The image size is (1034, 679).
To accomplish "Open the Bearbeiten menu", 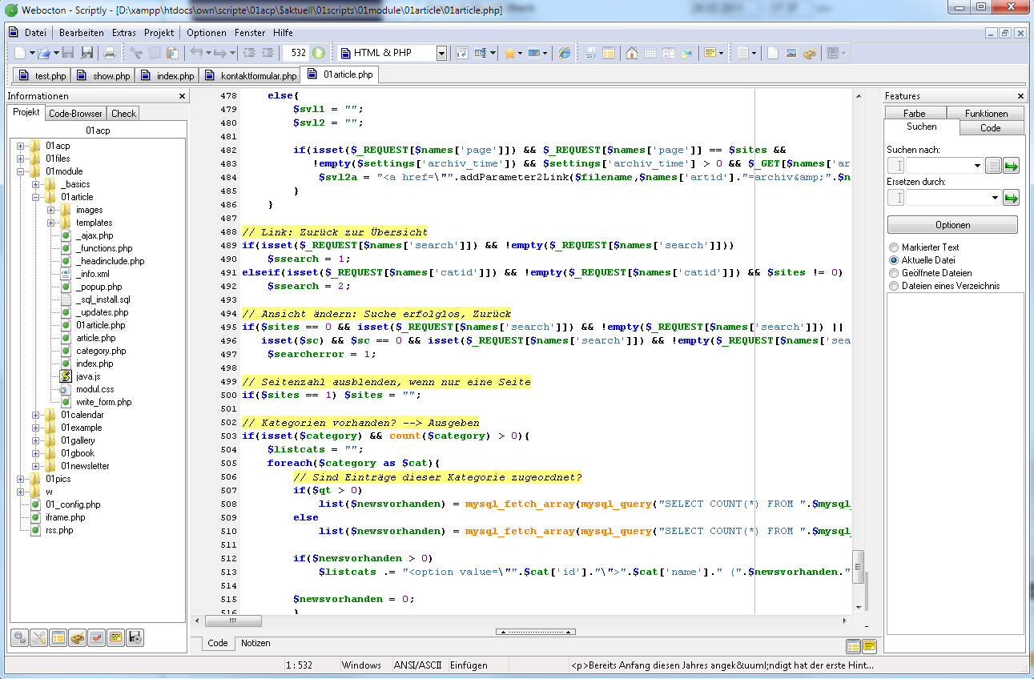I will click(82, 33).
